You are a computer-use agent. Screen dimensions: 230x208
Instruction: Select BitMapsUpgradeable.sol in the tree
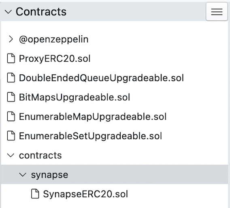(75, 97)
